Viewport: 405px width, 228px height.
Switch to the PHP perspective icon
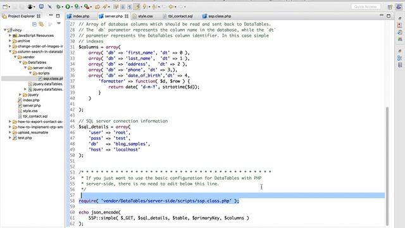click(399, 7)
